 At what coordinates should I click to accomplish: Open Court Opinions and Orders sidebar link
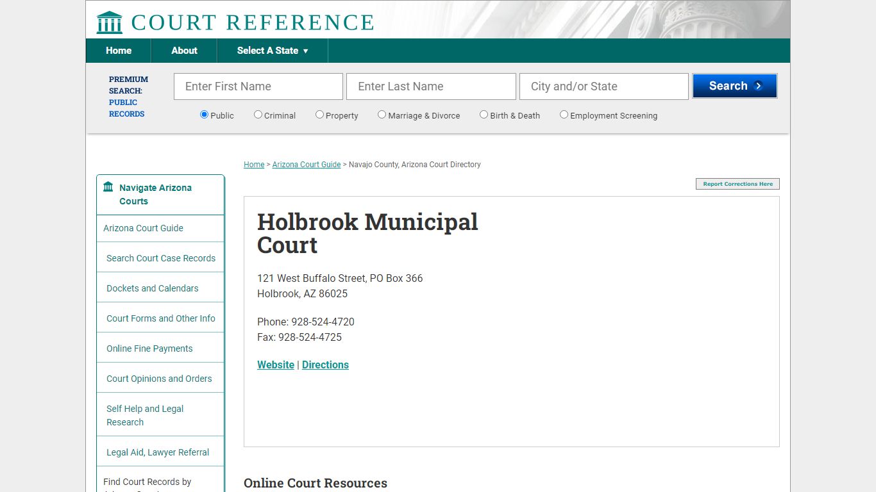pos(160,379)
